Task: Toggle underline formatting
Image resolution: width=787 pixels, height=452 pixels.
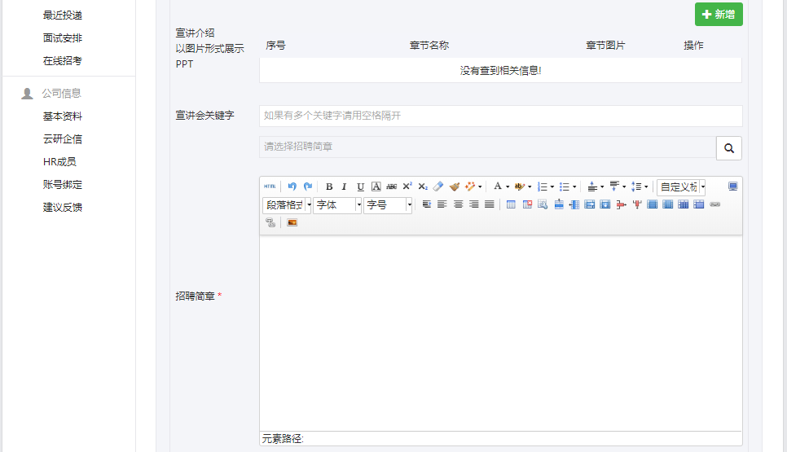Action: (360, 187)
